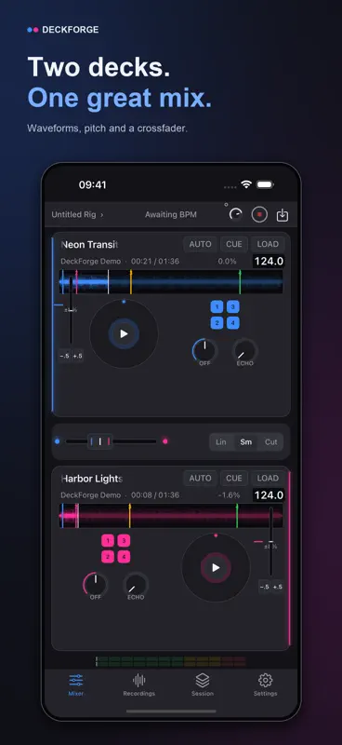Trigger blue hot cue pad 3
The height and width of the screenshot is (745, 342).
tap(233, 307)
